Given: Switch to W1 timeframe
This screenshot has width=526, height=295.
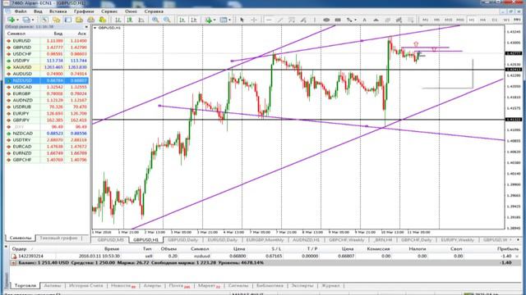Looking at the screenshot, I should tap(506, 20).
